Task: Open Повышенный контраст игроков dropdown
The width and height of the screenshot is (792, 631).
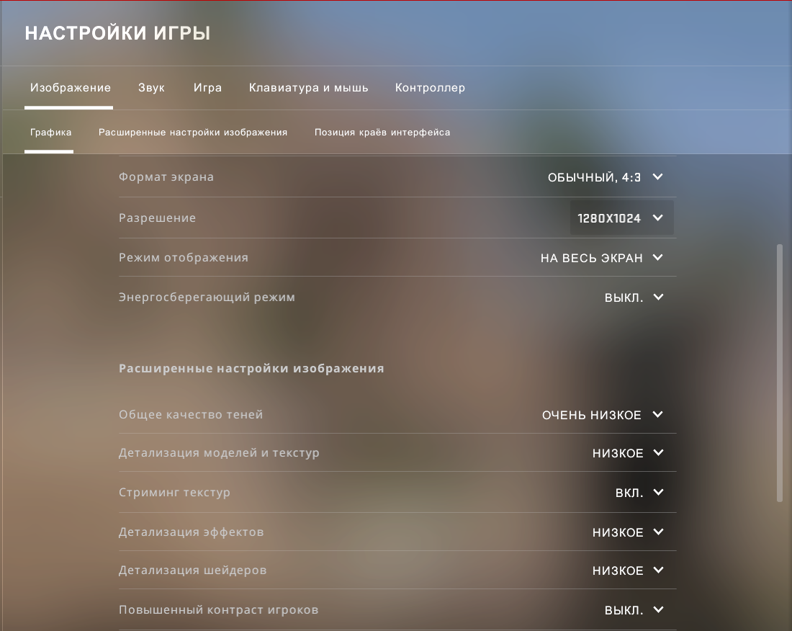Action: pos(634,610)
